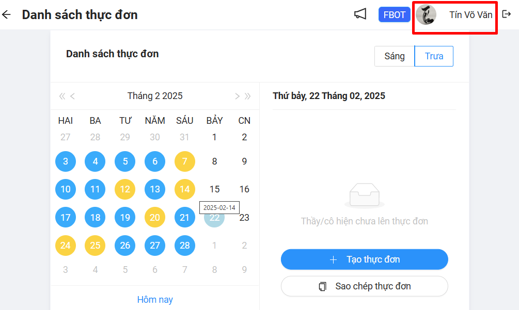Click the back arrow icon
519x310 pixels.
tap(6, 14)
